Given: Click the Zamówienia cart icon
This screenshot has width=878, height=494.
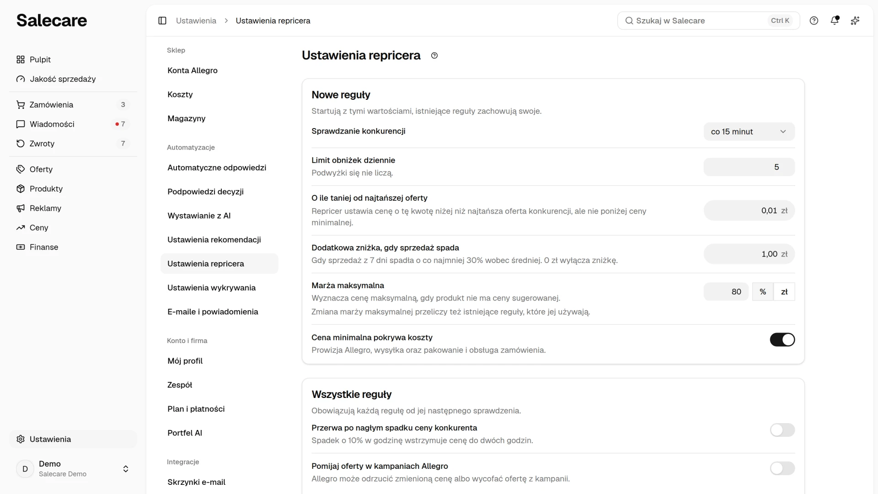Looking at the screenshot, I should (x=21, y=105).
